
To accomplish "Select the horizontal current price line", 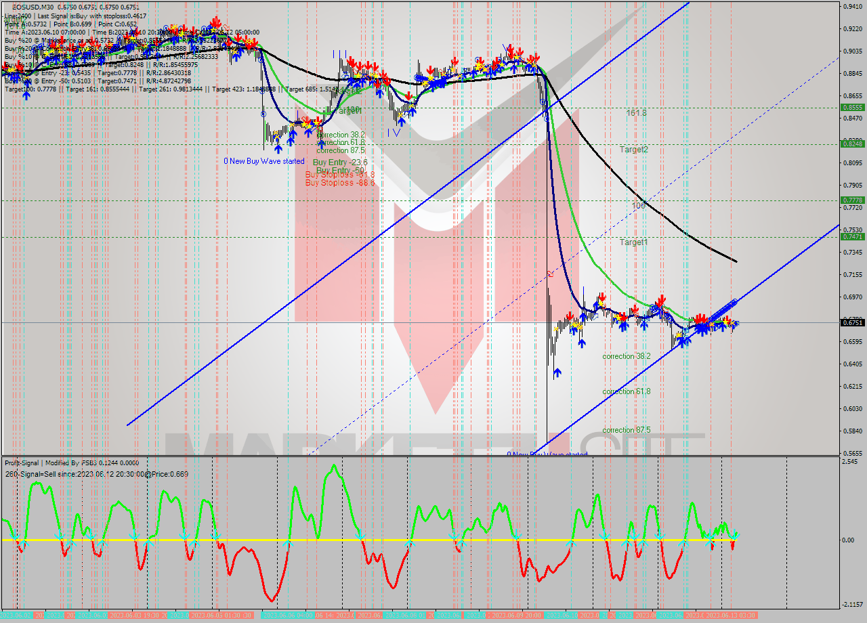I will [x=420, y=322].
